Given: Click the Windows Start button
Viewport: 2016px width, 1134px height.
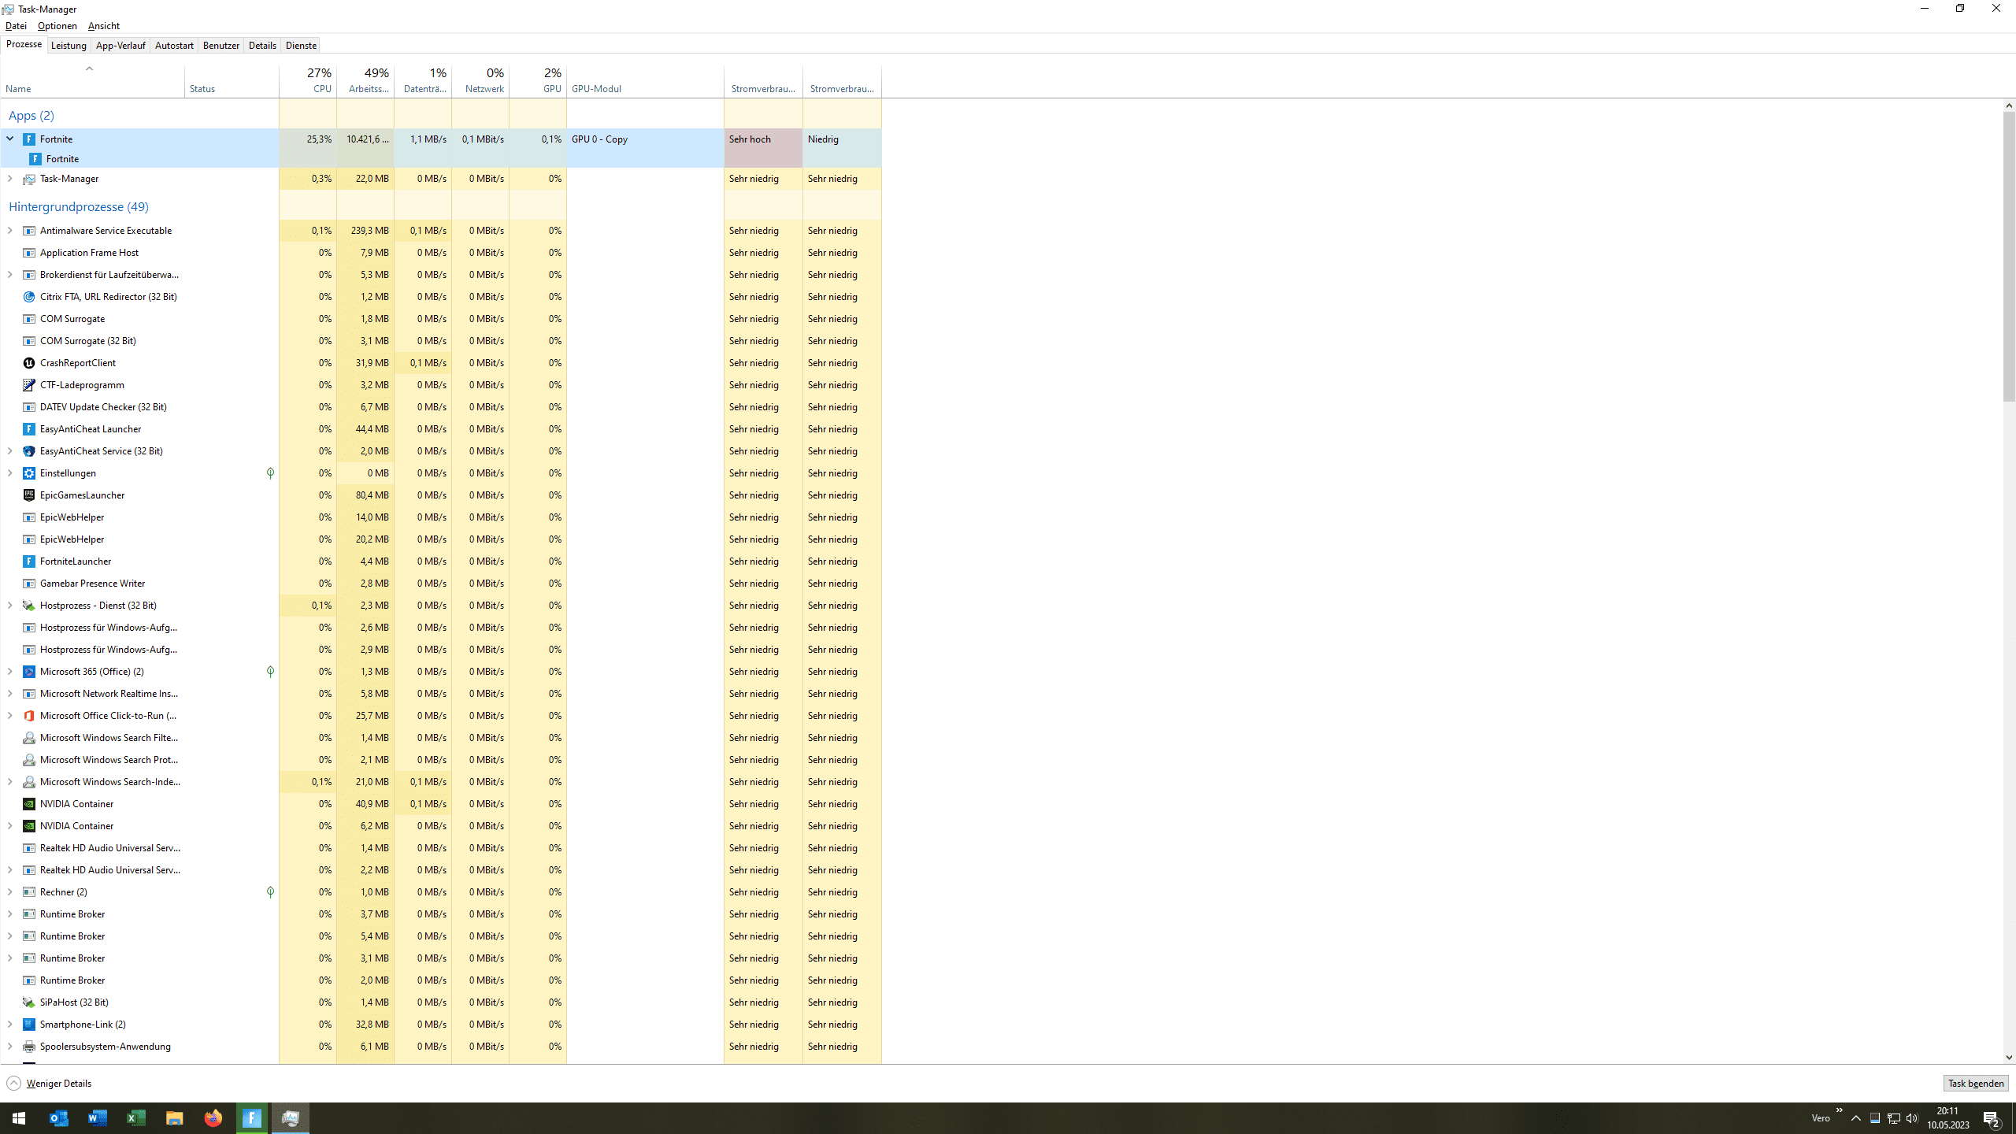Looking at the screenshot, I should 19,1118.
